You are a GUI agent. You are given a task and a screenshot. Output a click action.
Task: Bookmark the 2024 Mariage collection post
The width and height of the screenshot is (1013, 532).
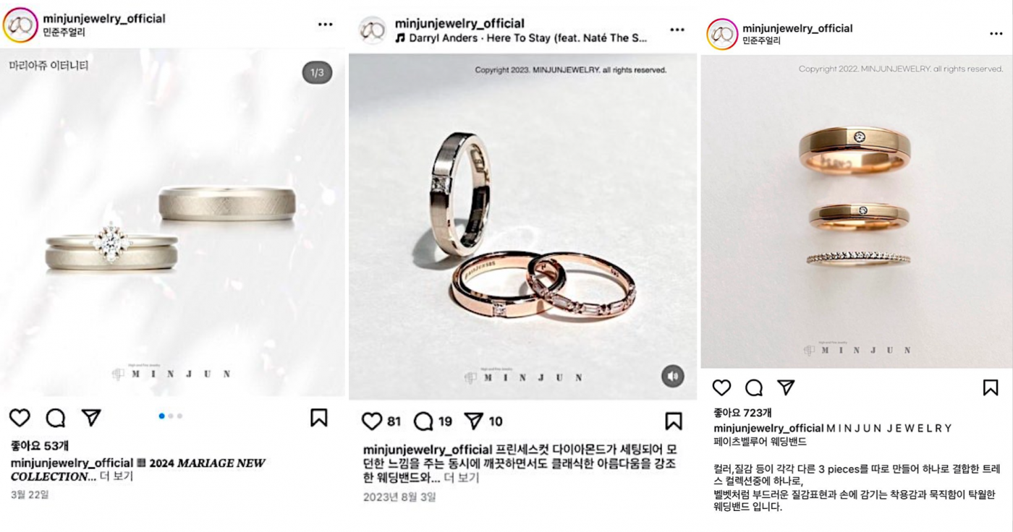[319, 418]
